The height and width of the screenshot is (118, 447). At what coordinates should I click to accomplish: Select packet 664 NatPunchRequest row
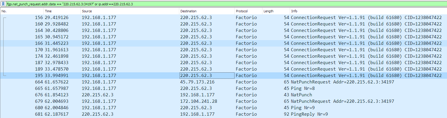coord(223,82)
